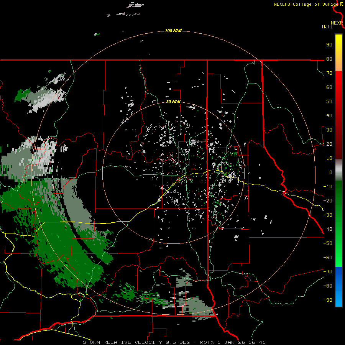Click the 1 JAN 26 date in footer
The height and width of the screenshot is (345, 345).
click(x=231, y=342)
